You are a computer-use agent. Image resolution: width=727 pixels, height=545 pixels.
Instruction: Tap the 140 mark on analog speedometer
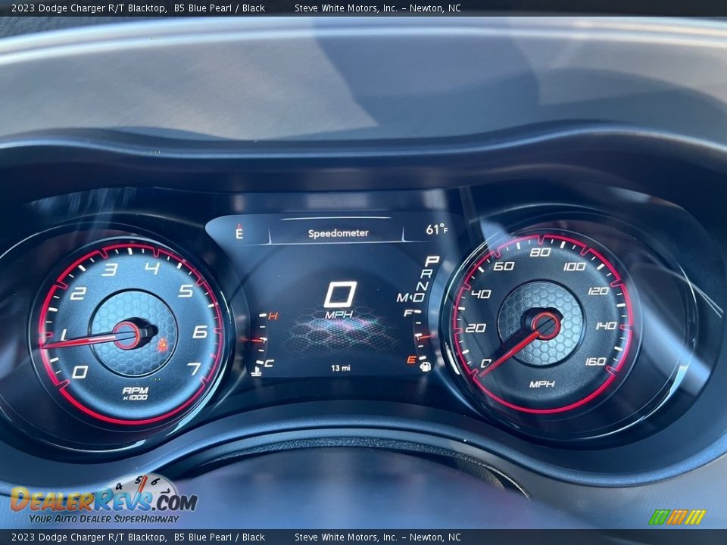(x=606, y=325)
